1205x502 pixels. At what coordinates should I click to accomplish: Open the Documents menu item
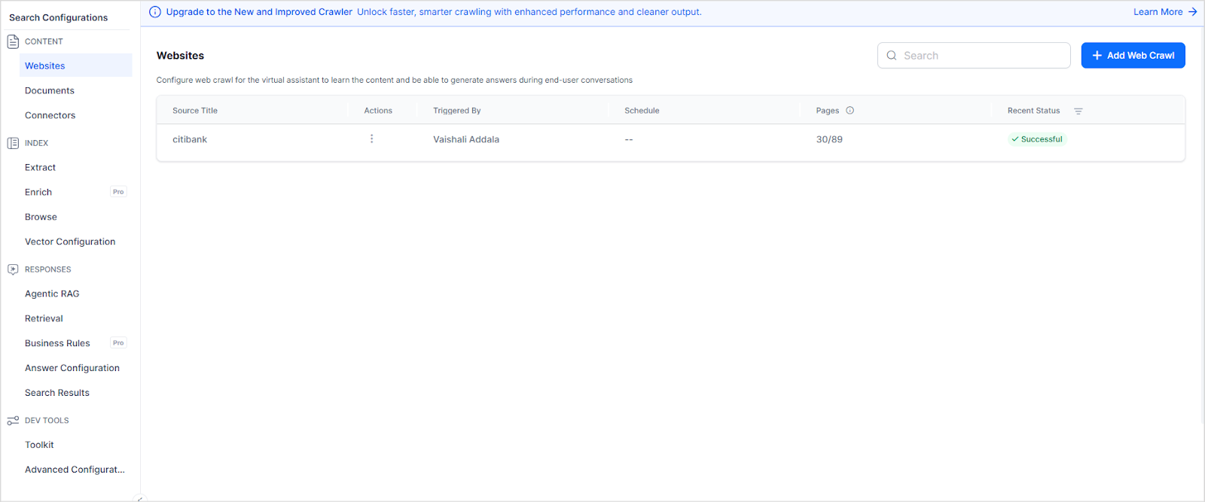[x=50, y=91]
